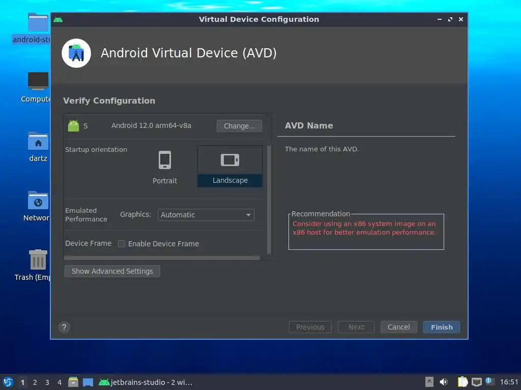This screenshot has width=521, height=390.
Task: Click the update notification tray icon
Action: point(489,381)
